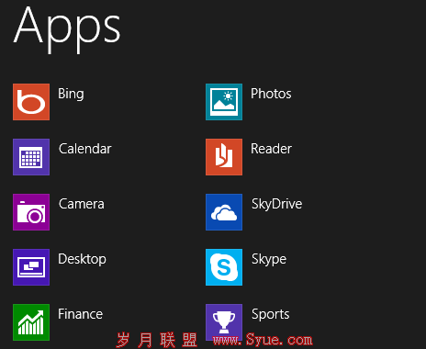
Task: Open the Reader app icon
Action: point(224,157)
